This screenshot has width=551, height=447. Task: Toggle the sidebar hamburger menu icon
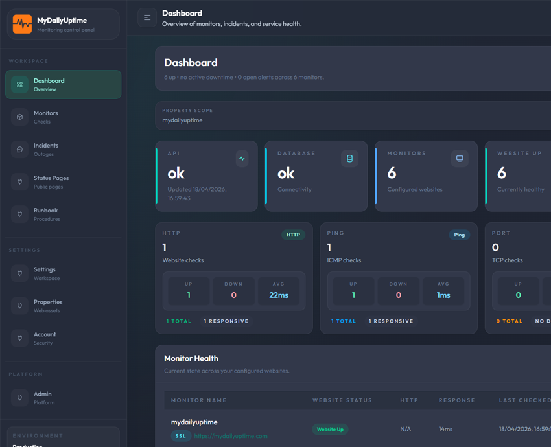point(147,17)
